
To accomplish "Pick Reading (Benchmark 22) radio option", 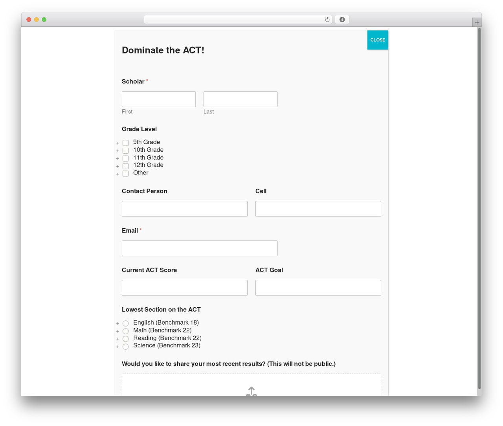I will click(126, 339).
